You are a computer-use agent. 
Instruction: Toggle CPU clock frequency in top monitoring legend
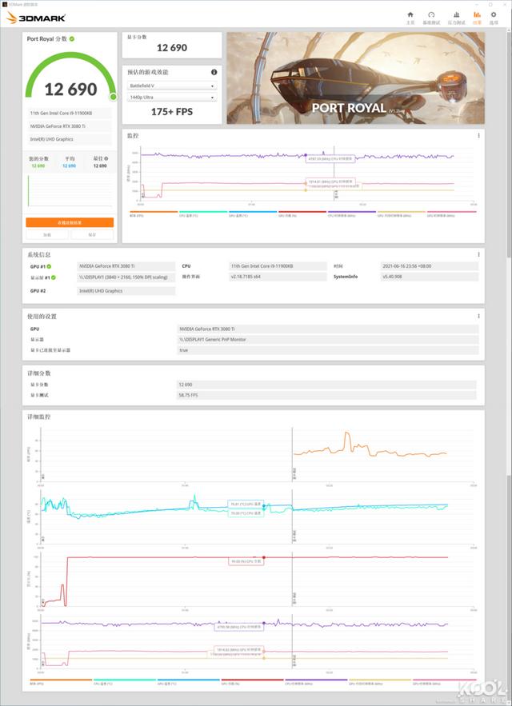[352, 213]
